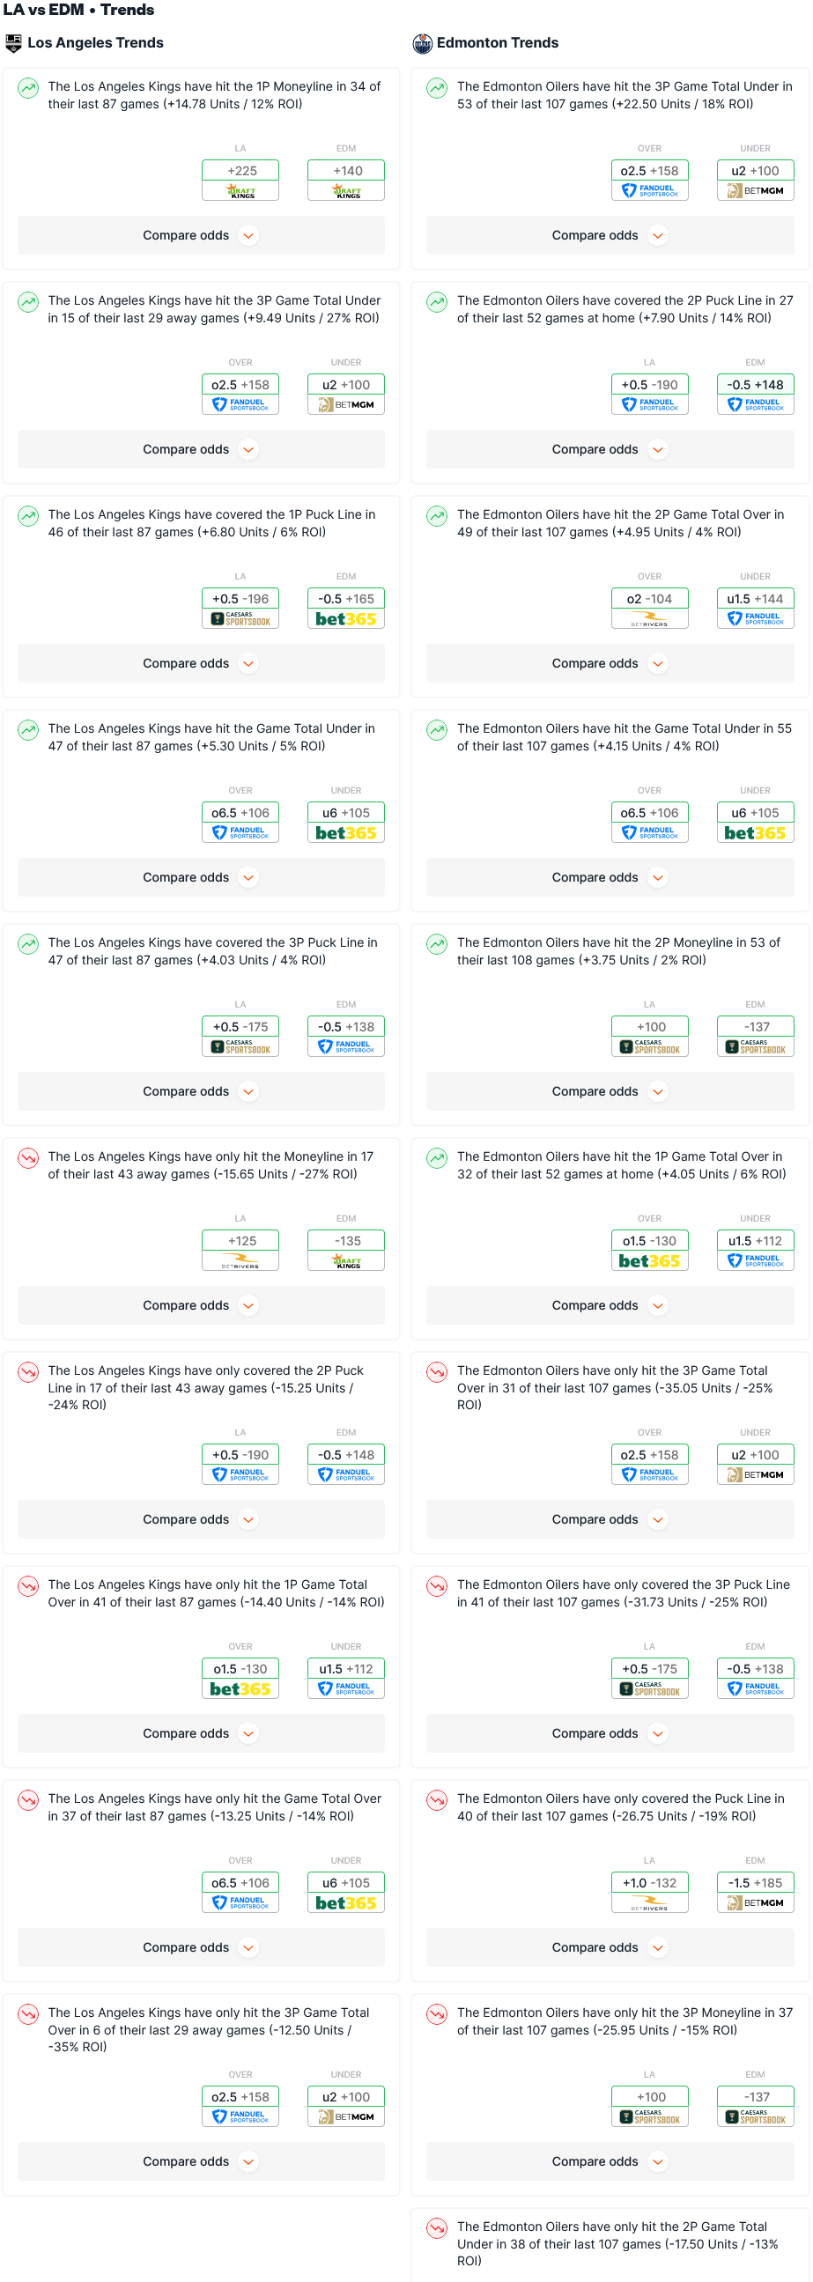
Task: Click red trend-down icon on Kings away Moneyline card
Action: click(x=28, y=1158)
